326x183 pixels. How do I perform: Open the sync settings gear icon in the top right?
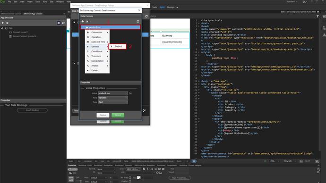pyautogui.click(x=304, y=2)
